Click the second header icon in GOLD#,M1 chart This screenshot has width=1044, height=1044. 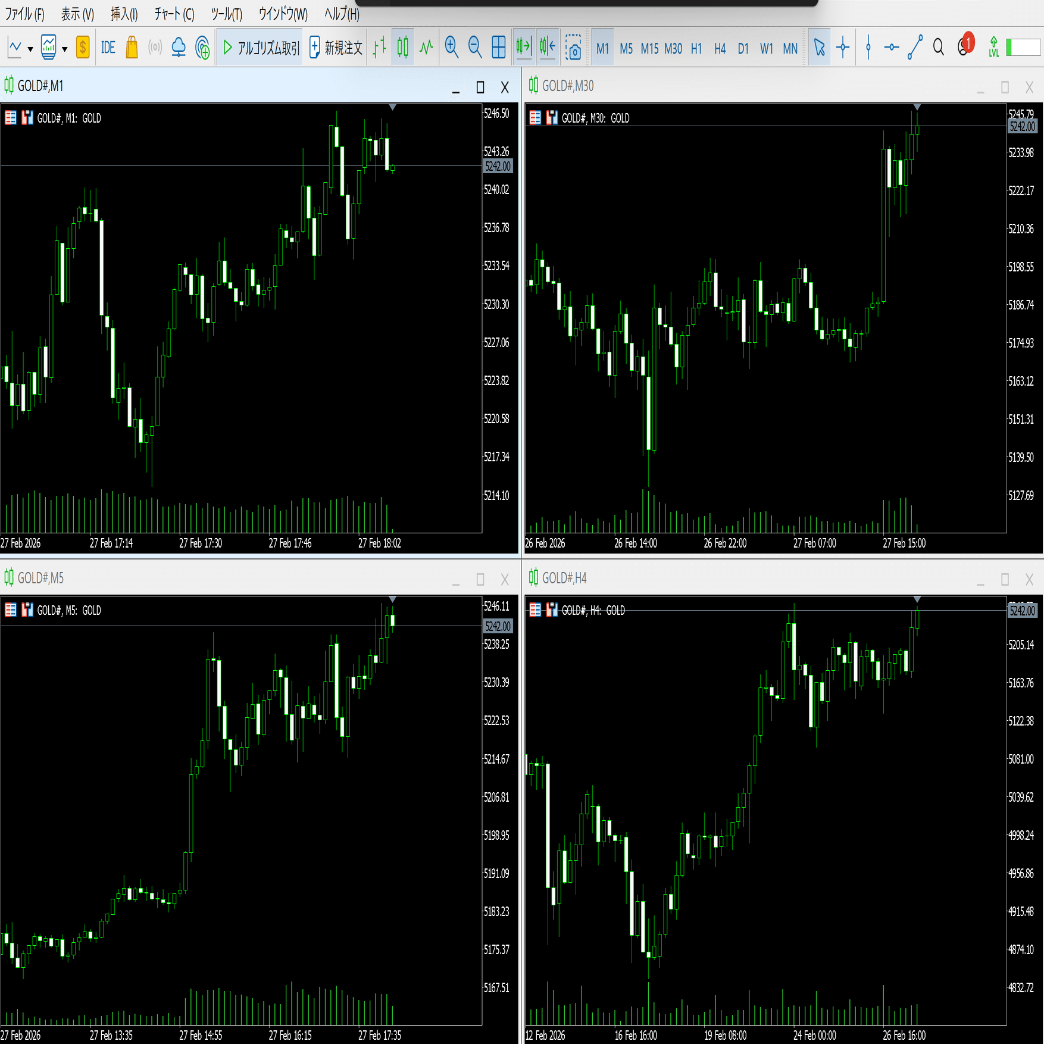tap(27, 118)
